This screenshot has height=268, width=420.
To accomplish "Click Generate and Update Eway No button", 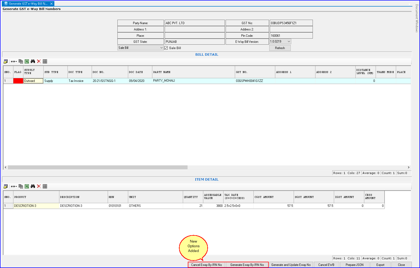I will pos(291,265).
